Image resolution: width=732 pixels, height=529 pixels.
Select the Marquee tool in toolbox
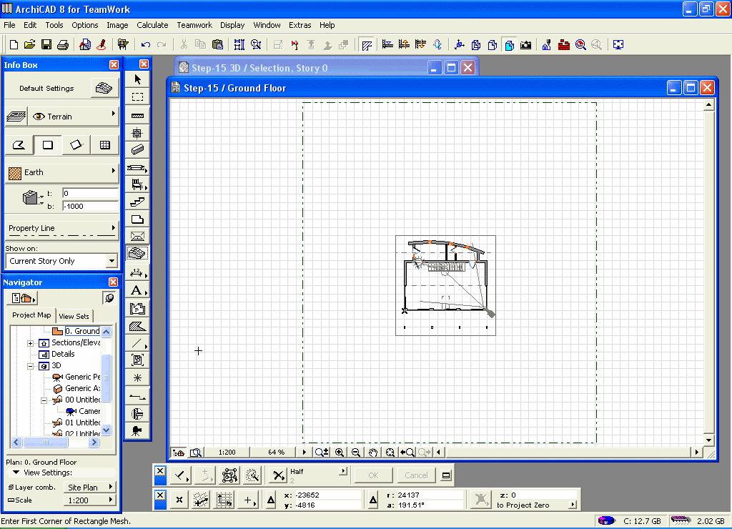click(x=137, y=97)
